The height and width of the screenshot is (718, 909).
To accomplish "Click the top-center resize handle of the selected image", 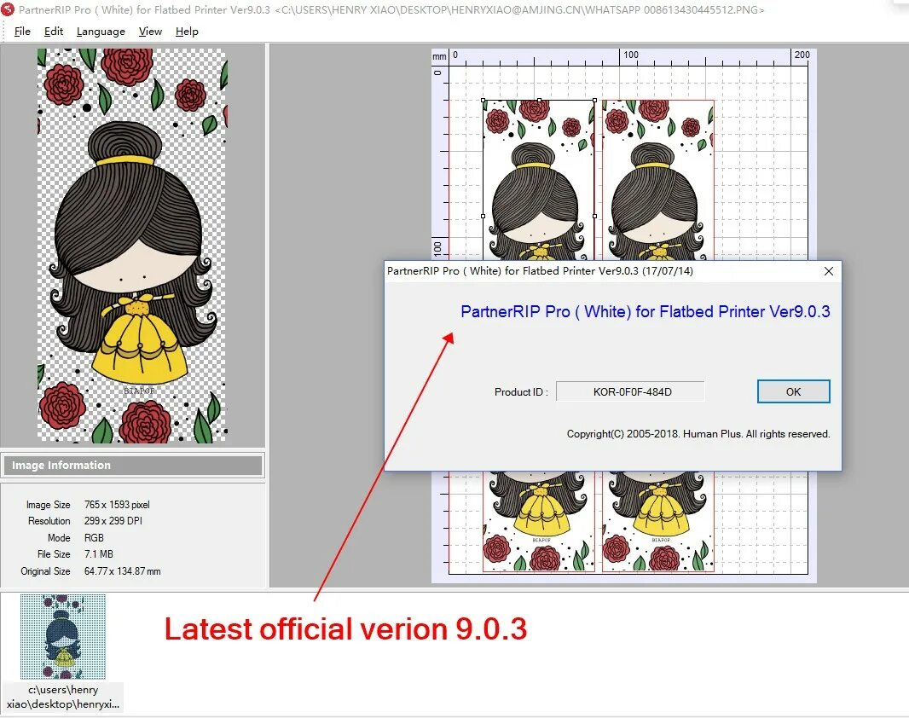I will tap(539, 101).
